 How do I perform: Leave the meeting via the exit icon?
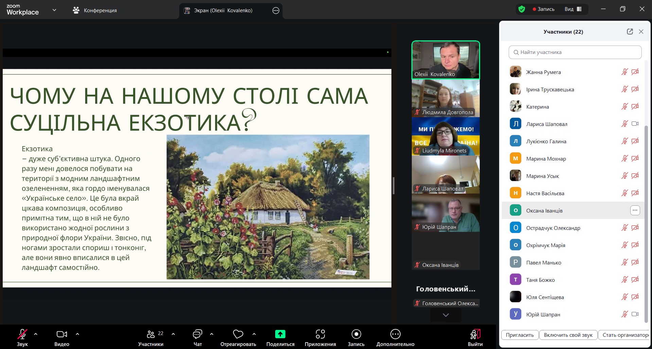coord(475,334)
